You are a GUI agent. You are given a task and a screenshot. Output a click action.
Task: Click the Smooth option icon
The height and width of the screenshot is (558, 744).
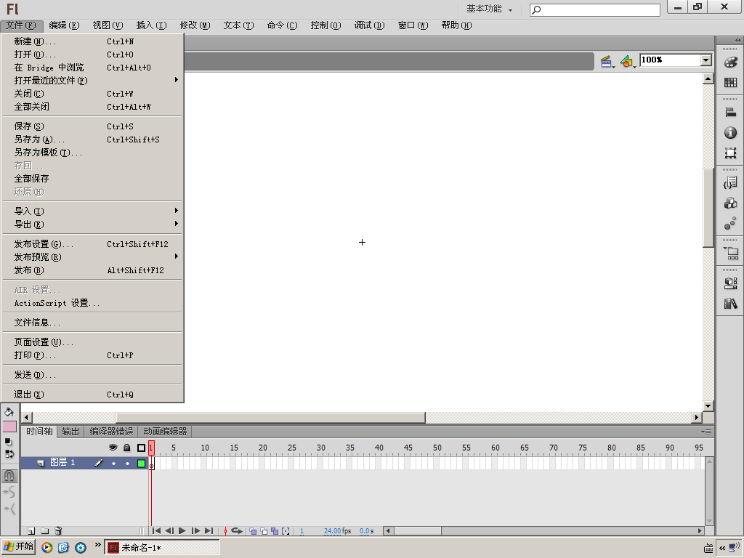[x=9, y=493]
